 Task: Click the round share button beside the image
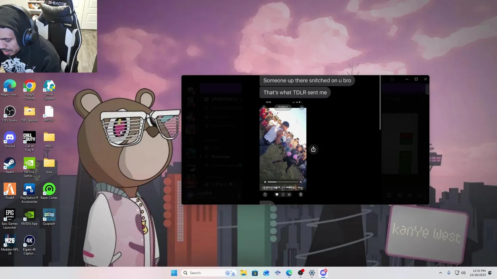313,149
